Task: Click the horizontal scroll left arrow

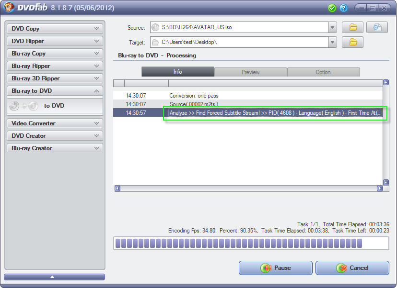Action: pyautogui.click(x=117, y=188)
